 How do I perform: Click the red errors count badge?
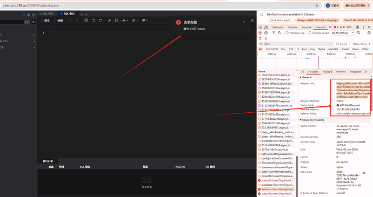point(336,28)
